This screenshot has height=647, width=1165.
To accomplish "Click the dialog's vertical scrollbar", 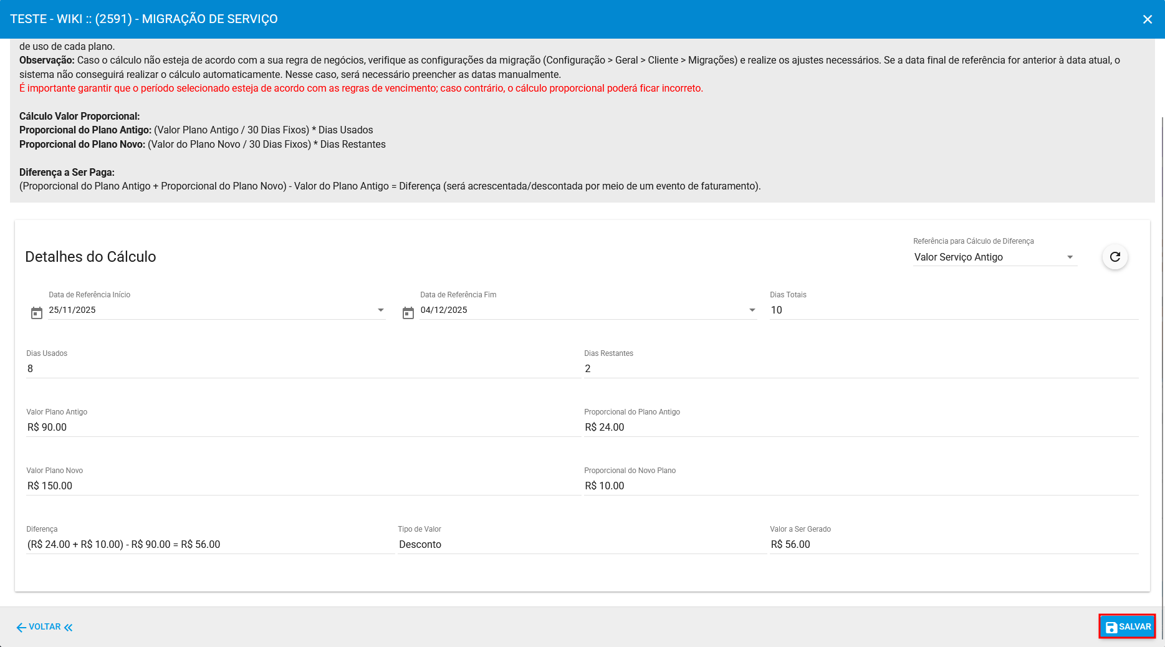I will point(1161,312).
